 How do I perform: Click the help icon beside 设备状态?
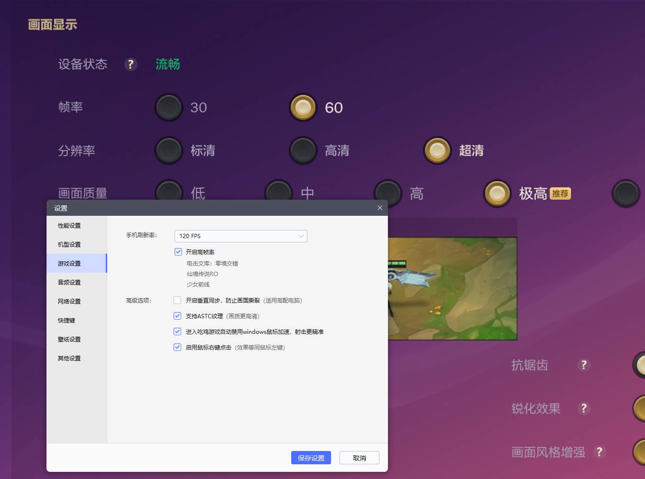[130, 64]
